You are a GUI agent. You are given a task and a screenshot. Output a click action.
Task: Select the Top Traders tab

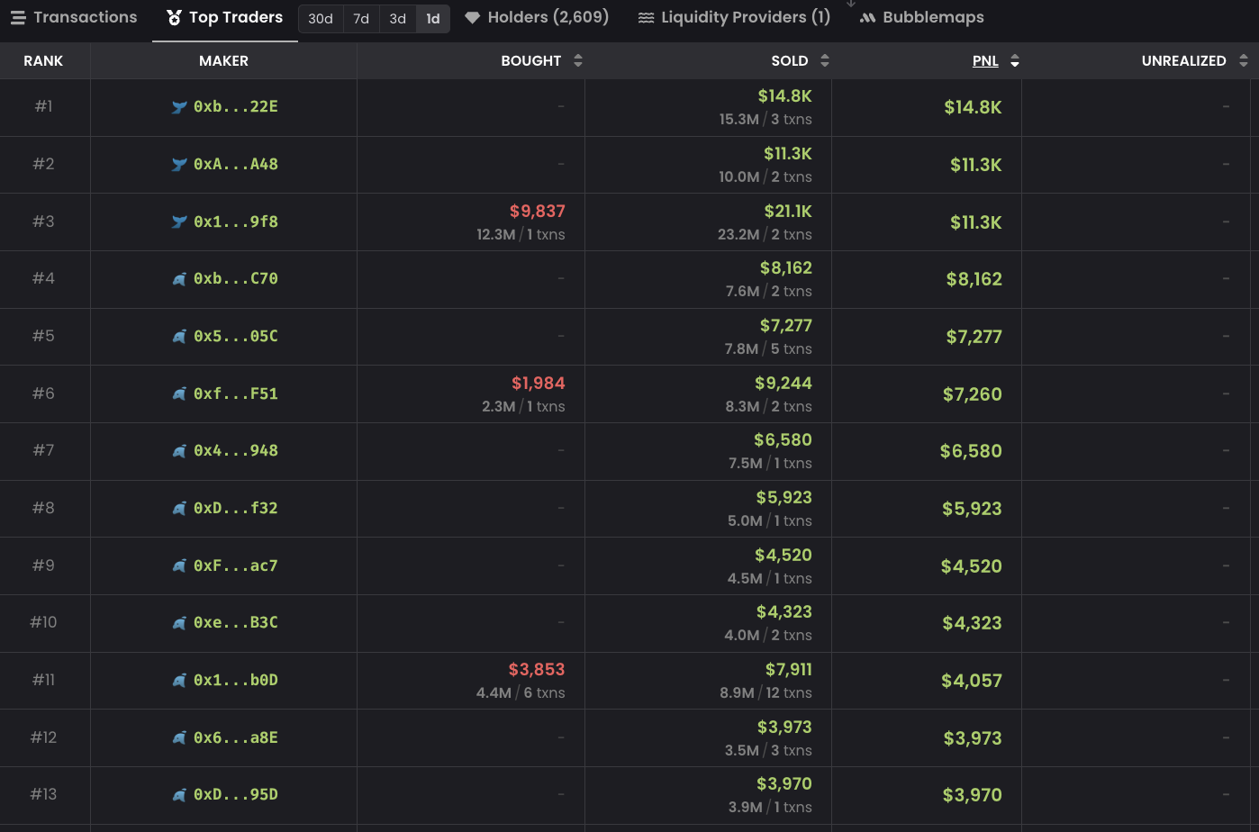pyautogui.click(x=225, y=17)
